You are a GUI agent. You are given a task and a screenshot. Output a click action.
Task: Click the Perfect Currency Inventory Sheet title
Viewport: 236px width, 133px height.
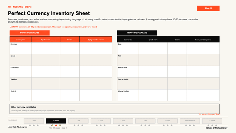click(x=49, y=13)
